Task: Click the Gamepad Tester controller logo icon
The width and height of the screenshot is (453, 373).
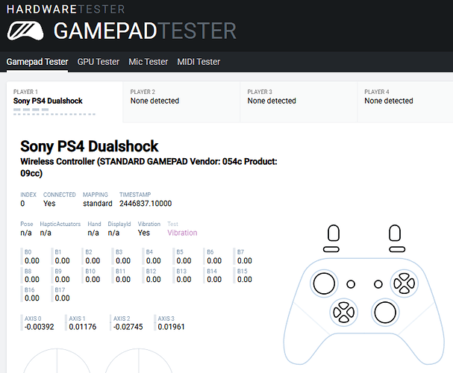Action: [25, 31]
